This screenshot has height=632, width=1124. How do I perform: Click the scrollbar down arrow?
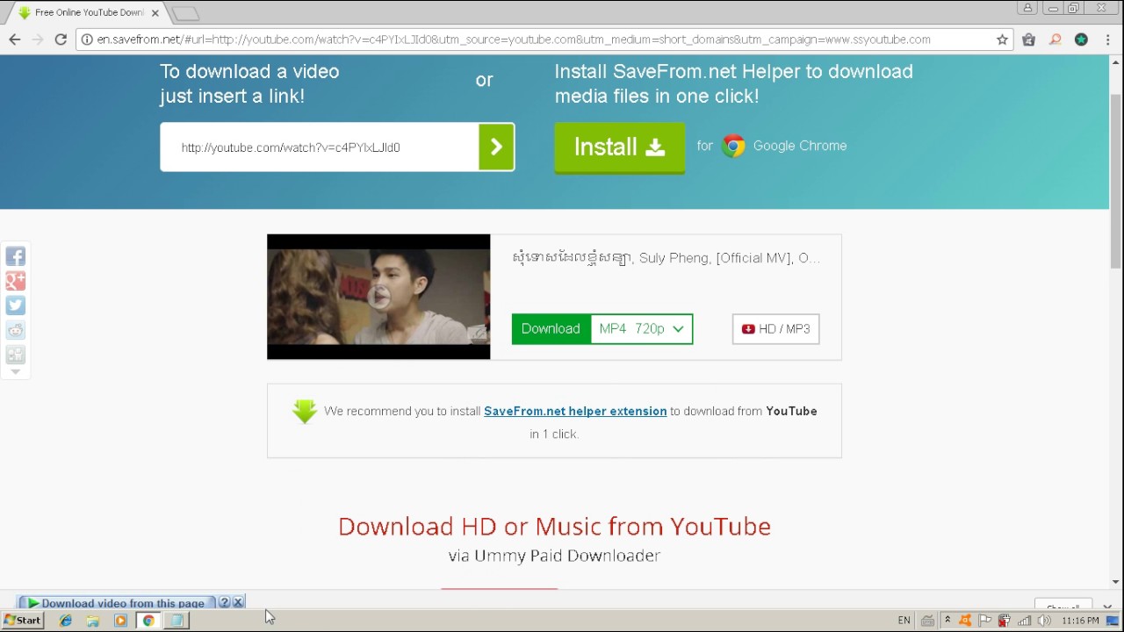coord(1116,581)
